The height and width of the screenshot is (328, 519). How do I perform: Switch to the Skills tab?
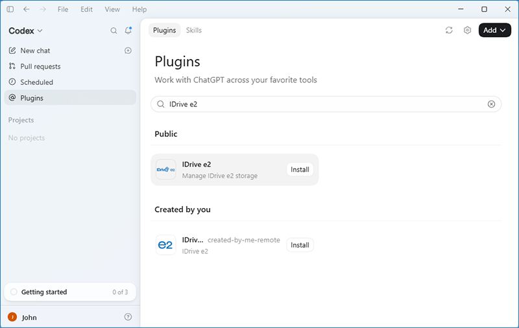point(193,30)
